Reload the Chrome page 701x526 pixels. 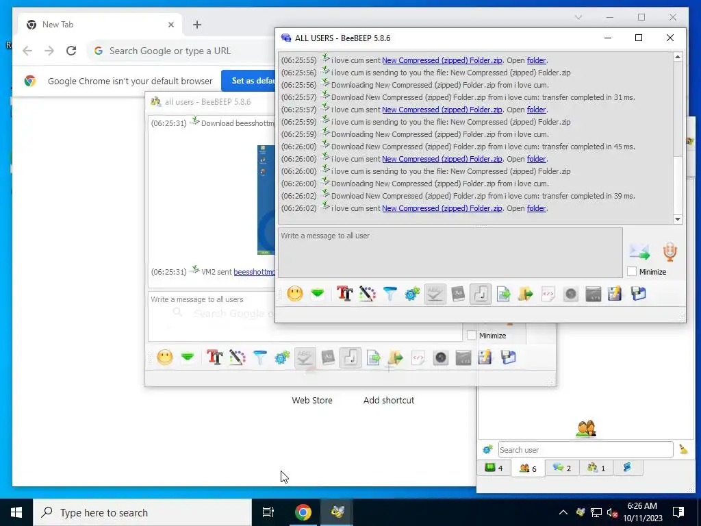(71, 51)
